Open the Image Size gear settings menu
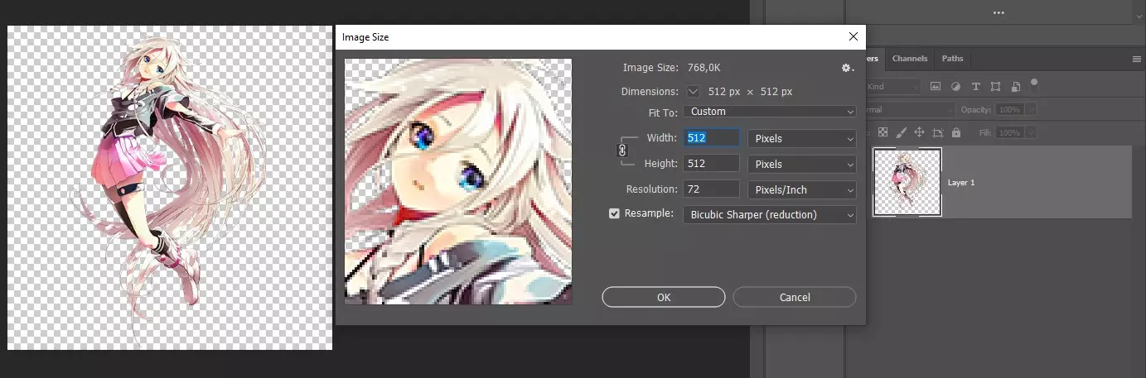This screenshot has height=378, width=1146. pyautogui.click(x=847, y=68)
